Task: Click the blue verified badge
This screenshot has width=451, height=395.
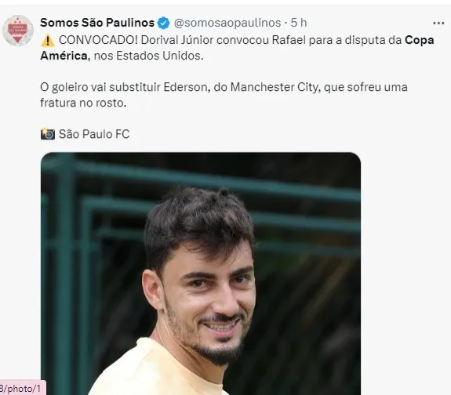Action: pos(164,23)
